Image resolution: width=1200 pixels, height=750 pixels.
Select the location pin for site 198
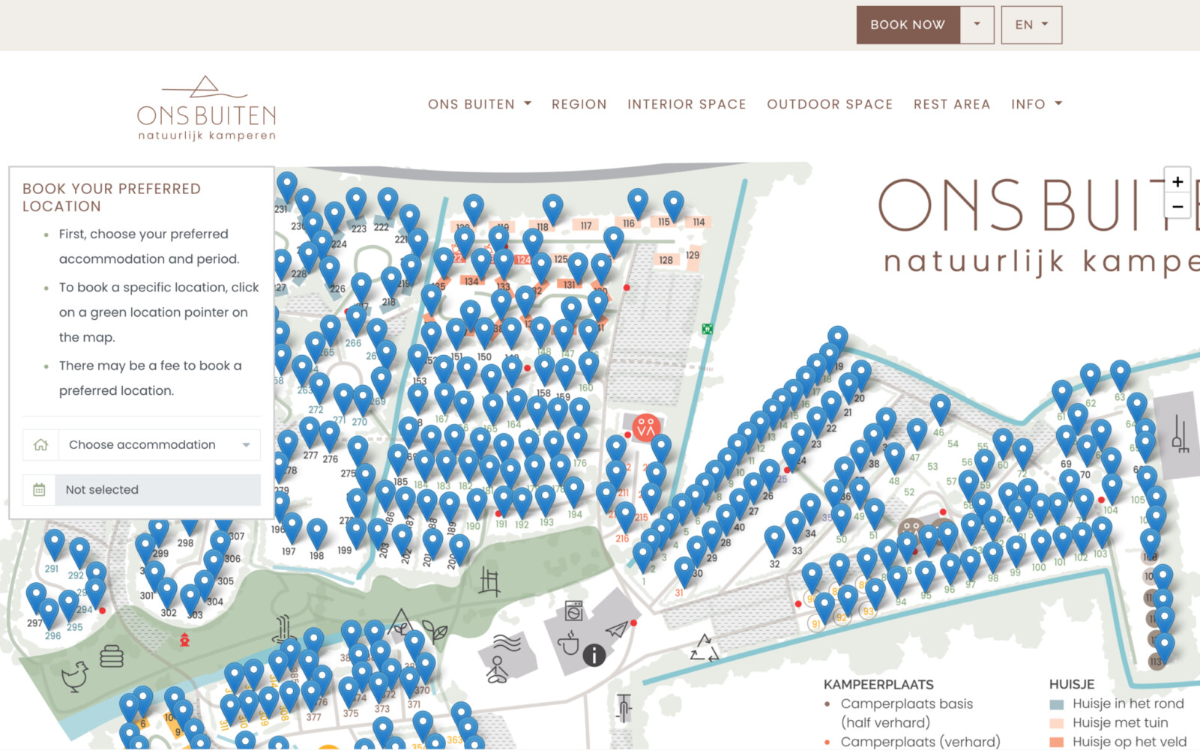click(x=317, y=531)
